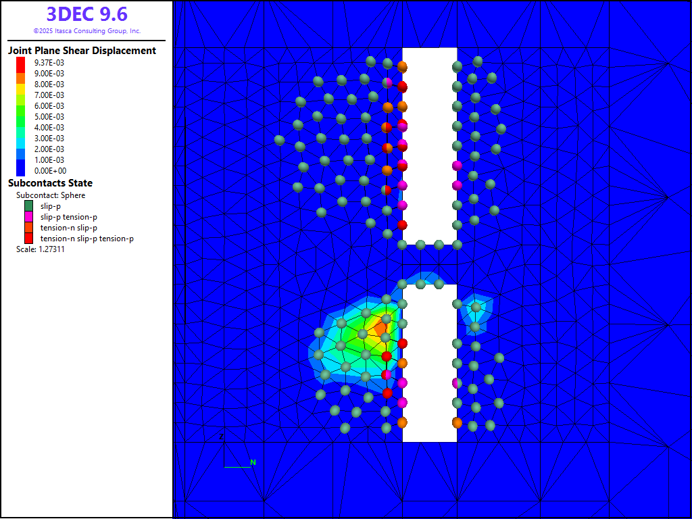Click the Itasca Consulting Group copyright line
Image resolution: width=692 pixels, height=519 pixels.
point(86,31)
